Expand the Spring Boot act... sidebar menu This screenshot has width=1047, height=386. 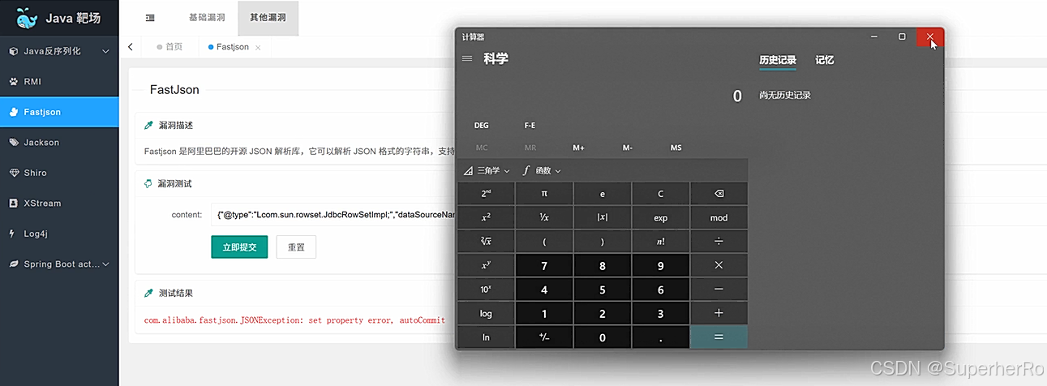coord(59,264)
